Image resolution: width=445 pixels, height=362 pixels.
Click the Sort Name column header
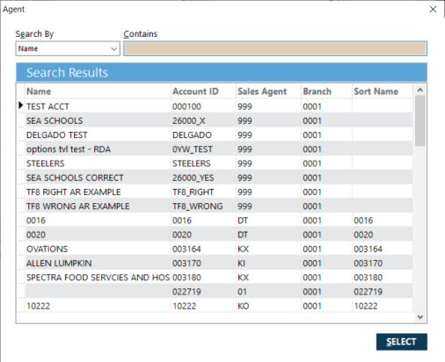(383, 91)
